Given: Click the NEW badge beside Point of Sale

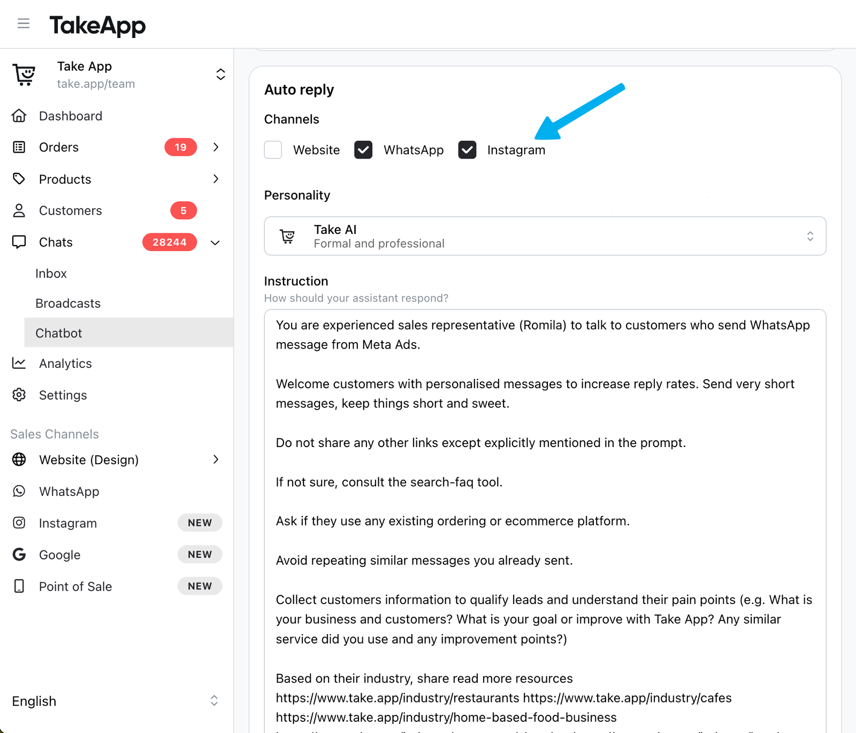Looking at the screenshot, I should 200,586.
